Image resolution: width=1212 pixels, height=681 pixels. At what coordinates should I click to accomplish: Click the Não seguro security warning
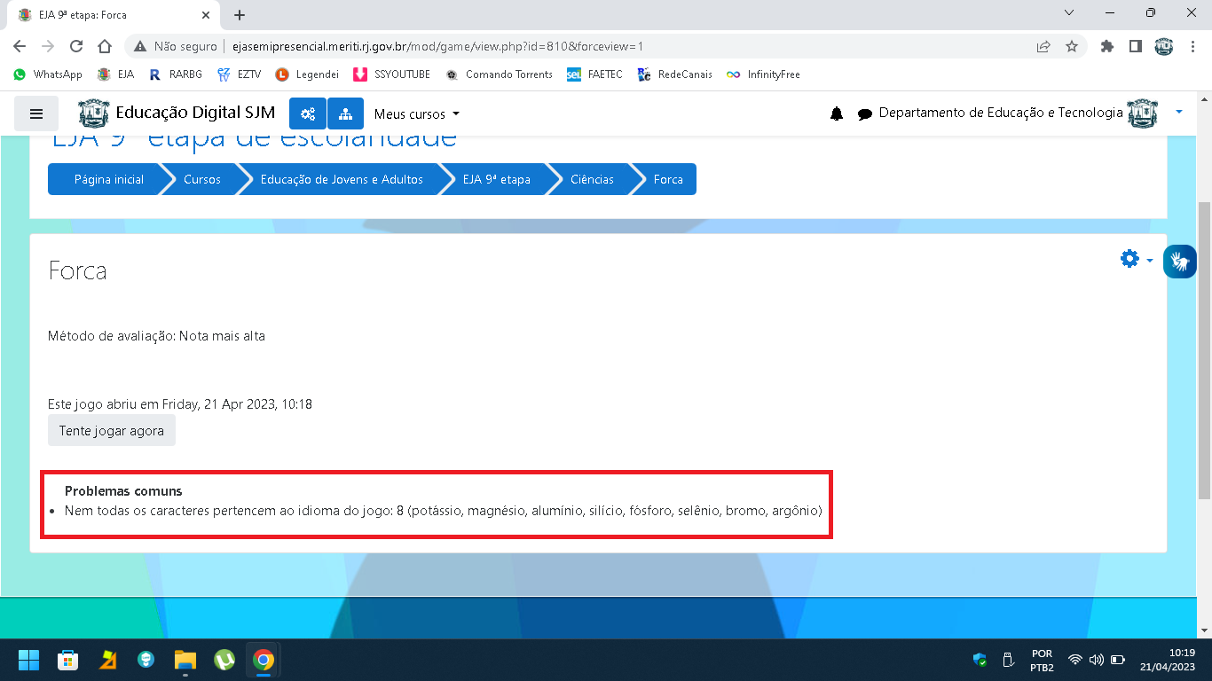(x=176, y=46)
